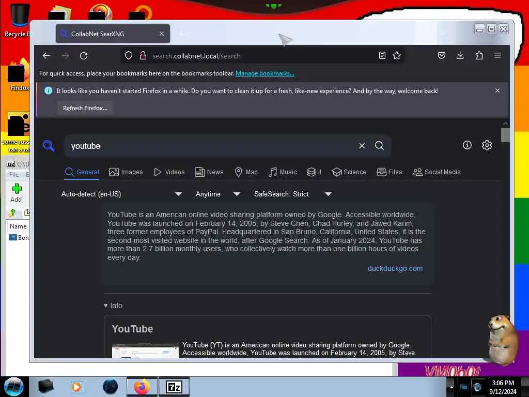The height and width of the screenshot is (397, 529).
Task: Open the Anytime time range dropdown
Action: [x=217, y=194]
